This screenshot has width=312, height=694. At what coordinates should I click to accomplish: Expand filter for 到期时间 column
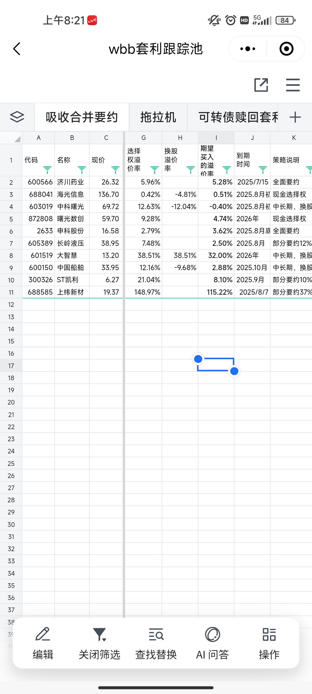pos(263,170)
